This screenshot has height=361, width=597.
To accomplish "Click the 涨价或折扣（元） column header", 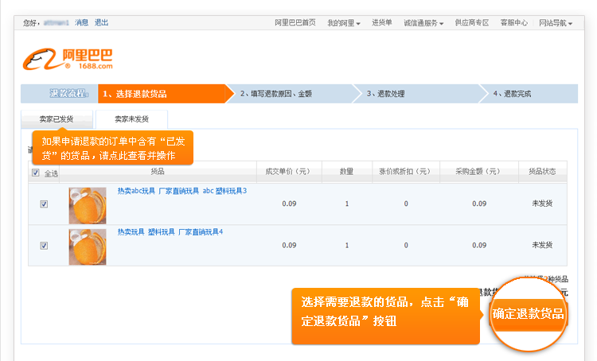I will coord(406,172).
